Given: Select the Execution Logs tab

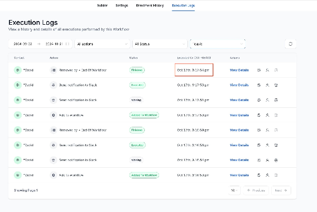Looking at the screenshot, I should coord(183,5).
